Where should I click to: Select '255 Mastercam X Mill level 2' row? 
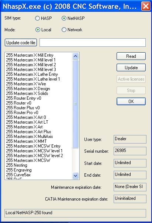(x=38, y=65)
